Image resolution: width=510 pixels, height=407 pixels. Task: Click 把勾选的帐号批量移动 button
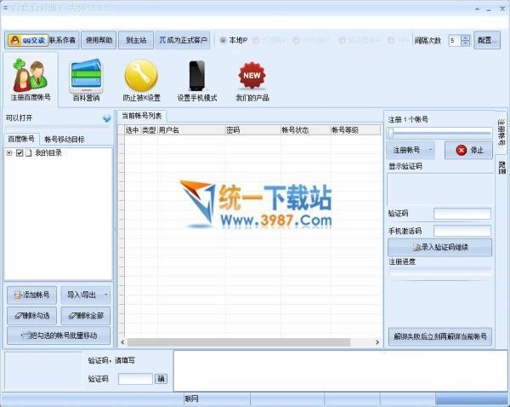pyautogui.click(x=59, y=335)
